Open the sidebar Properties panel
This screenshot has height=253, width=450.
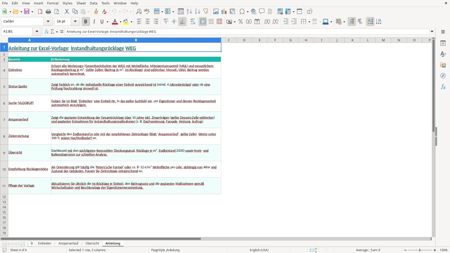(x=443, y=43)
